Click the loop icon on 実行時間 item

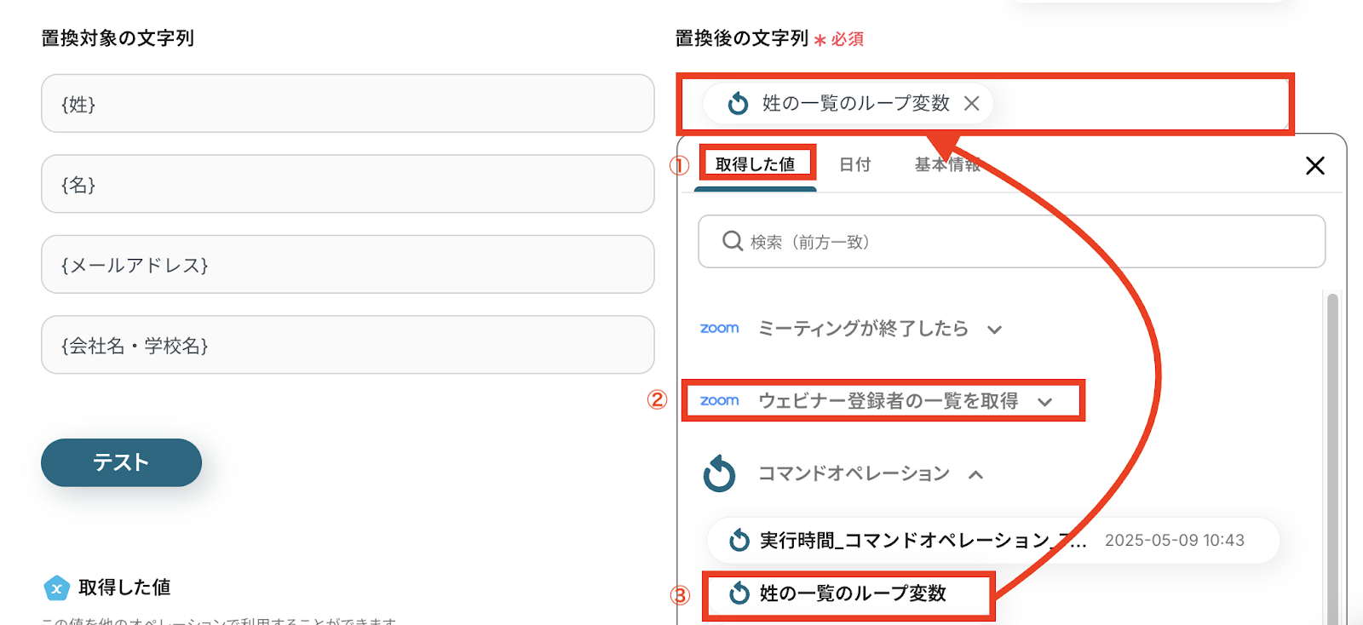(739, 540)
